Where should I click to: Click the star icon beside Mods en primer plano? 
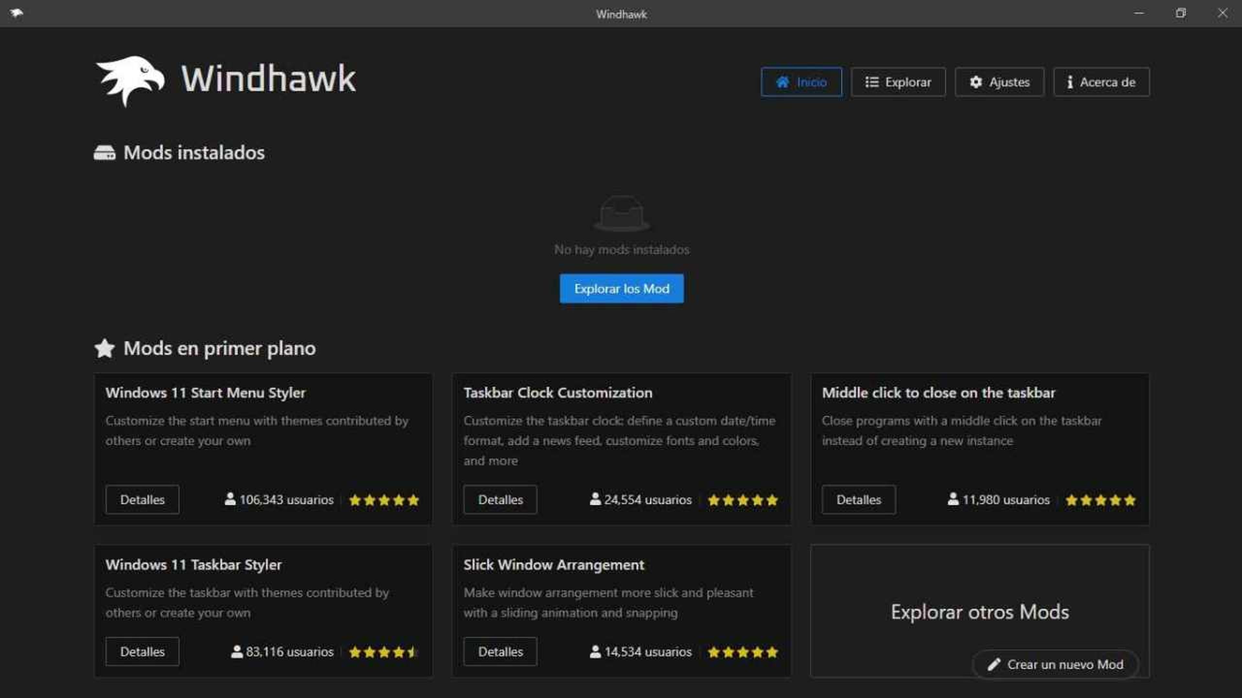(x=104, y=348)
